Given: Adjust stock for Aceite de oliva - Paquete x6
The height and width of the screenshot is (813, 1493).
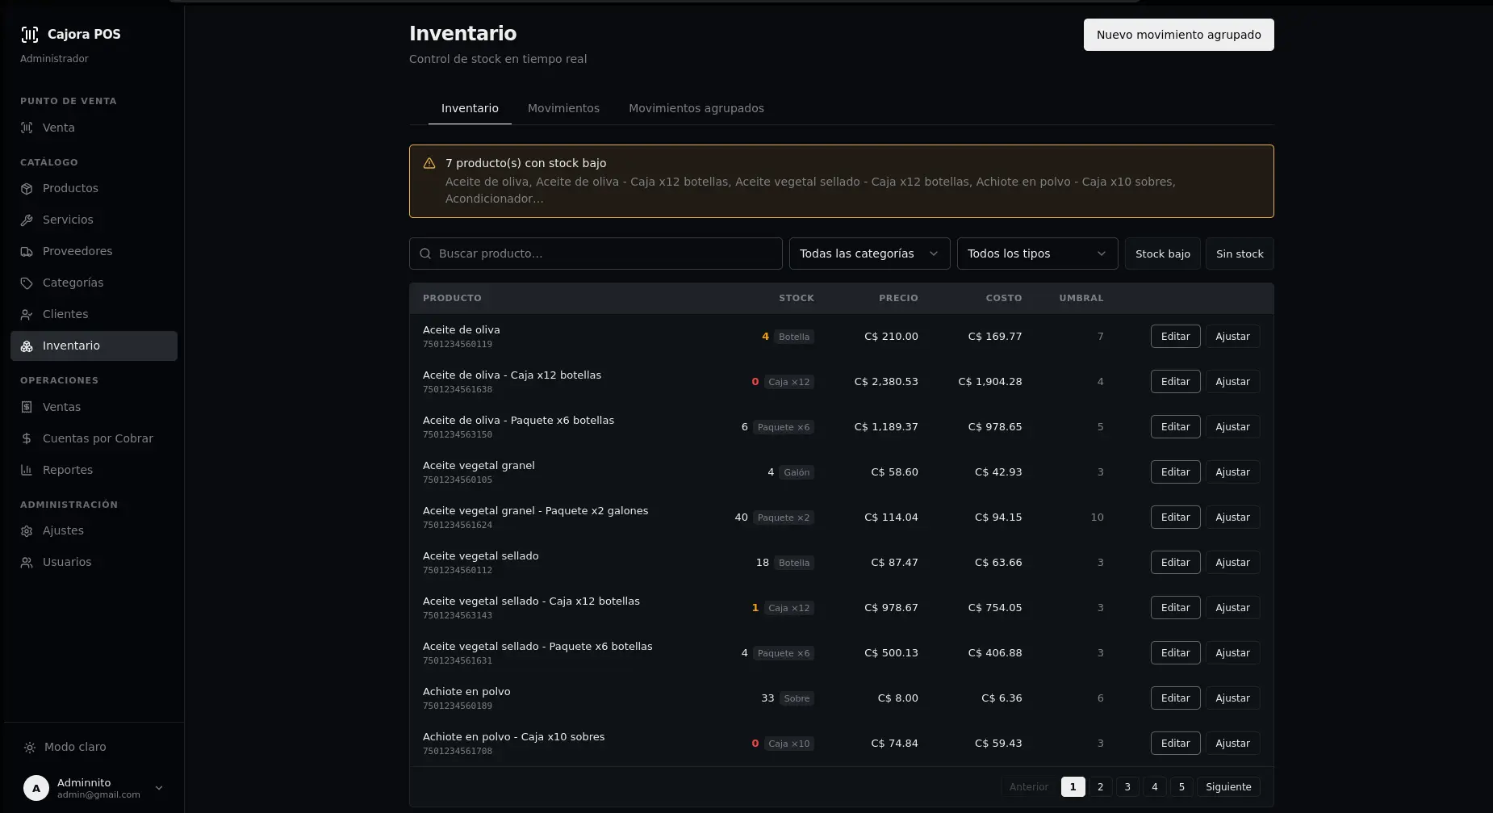Looking at the screenshot, I should click(x=1232, y=427).
